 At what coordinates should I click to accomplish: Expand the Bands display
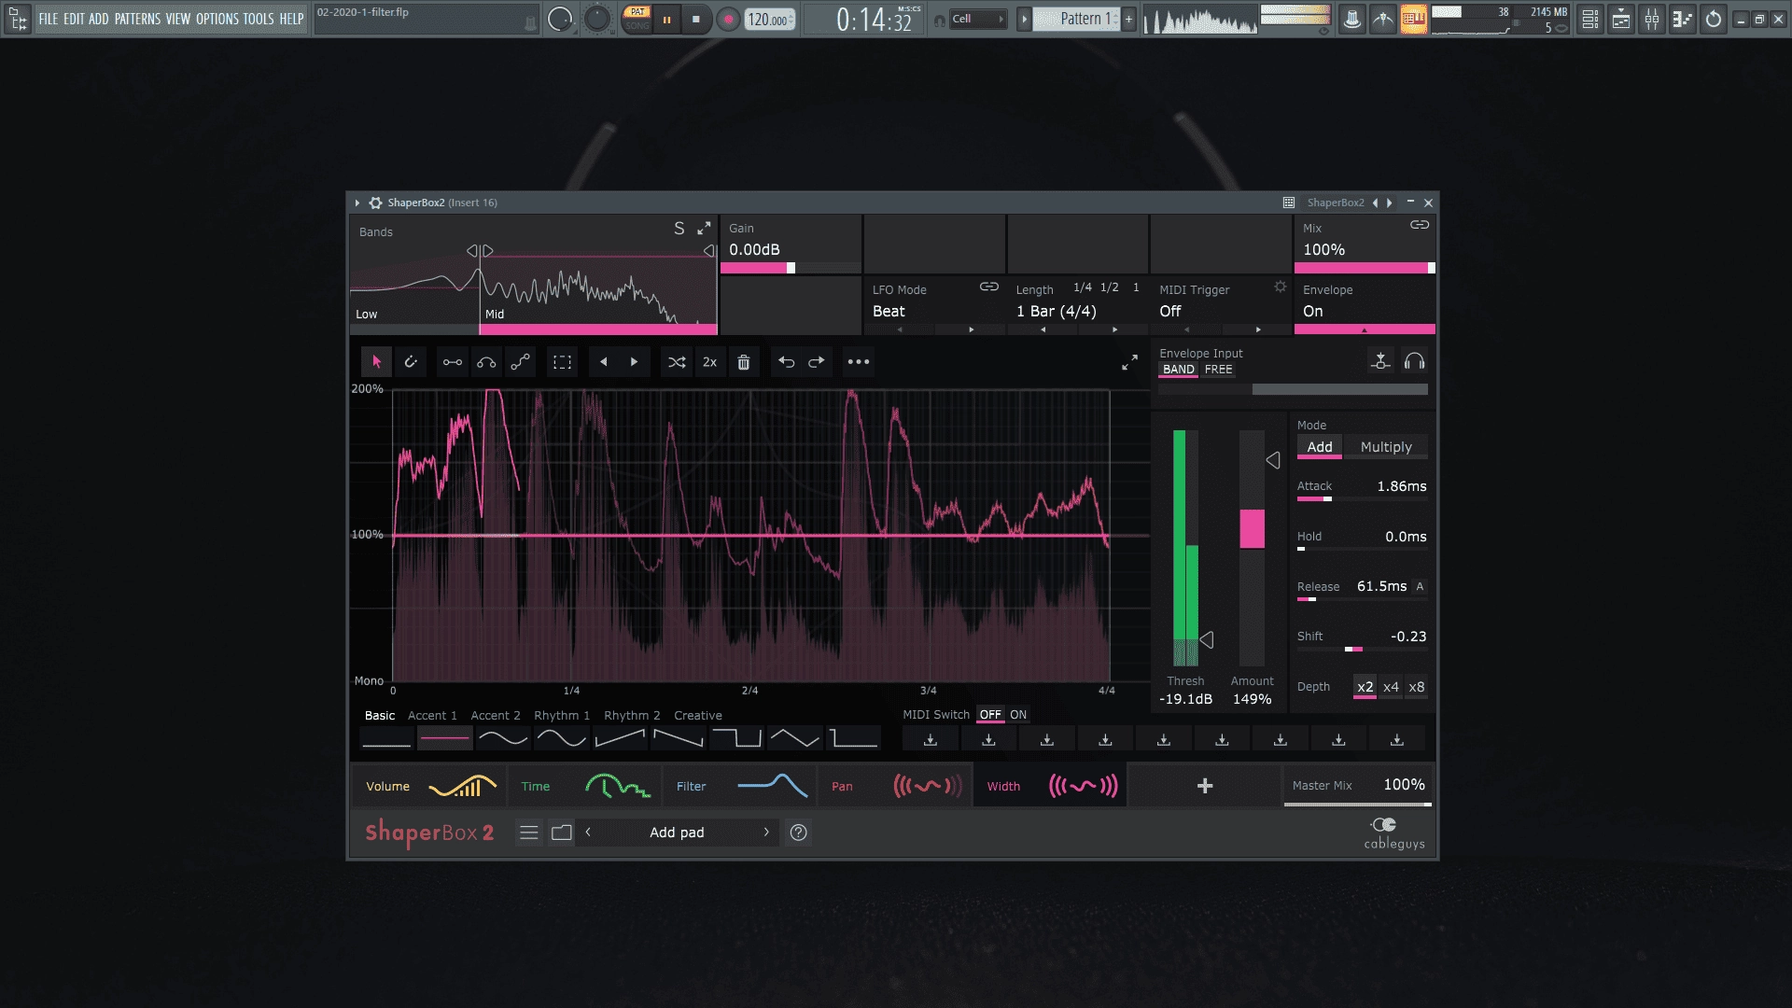pos(704,228)
